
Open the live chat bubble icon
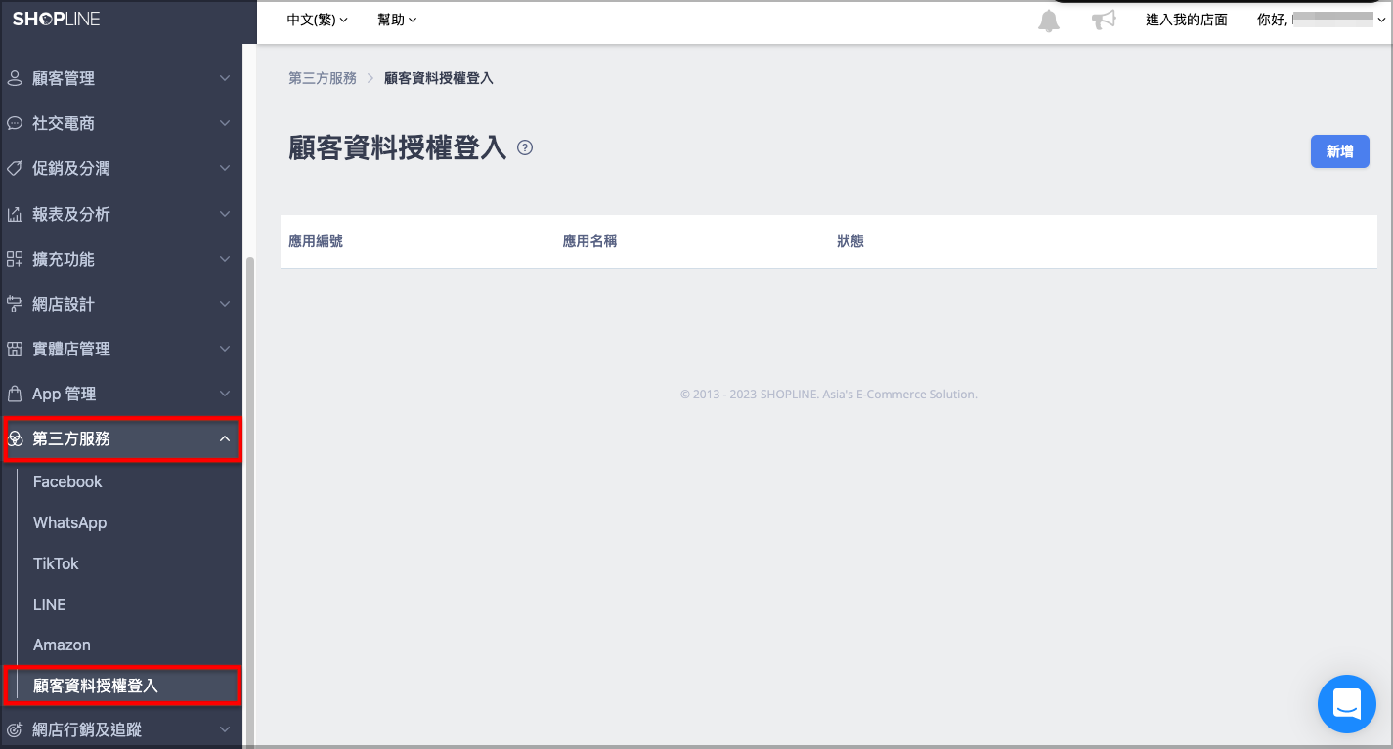(1346, 703)
